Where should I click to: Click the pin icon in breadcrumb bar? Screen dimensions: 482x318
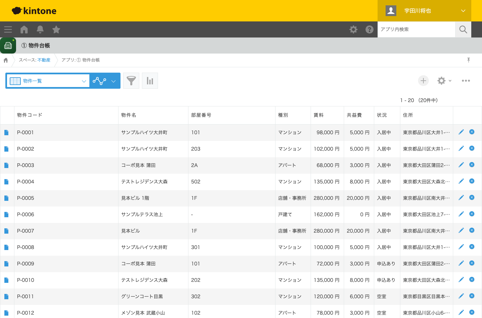pos(469,60)
